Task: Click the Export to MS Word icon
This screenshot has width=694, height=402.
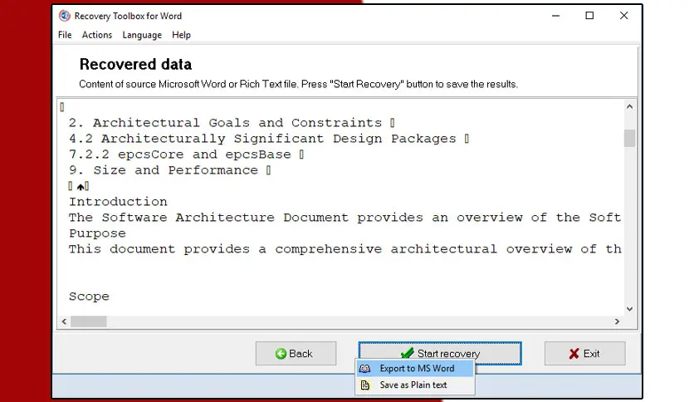Action: coord(364,368)
